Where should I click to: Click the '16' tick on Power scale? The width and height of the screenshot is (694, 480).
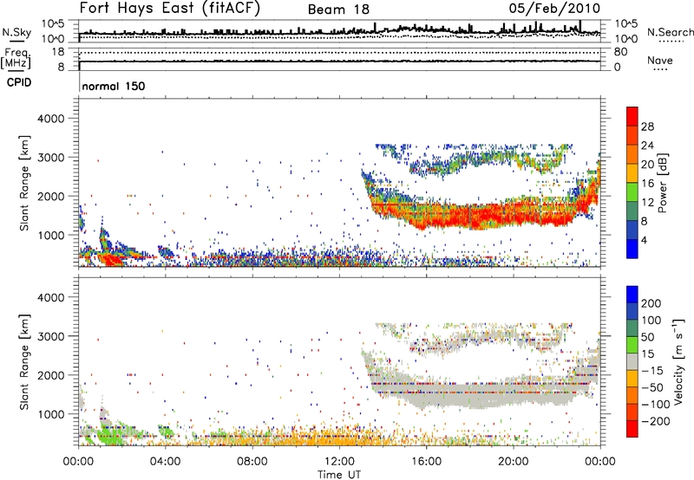(647, 184)
